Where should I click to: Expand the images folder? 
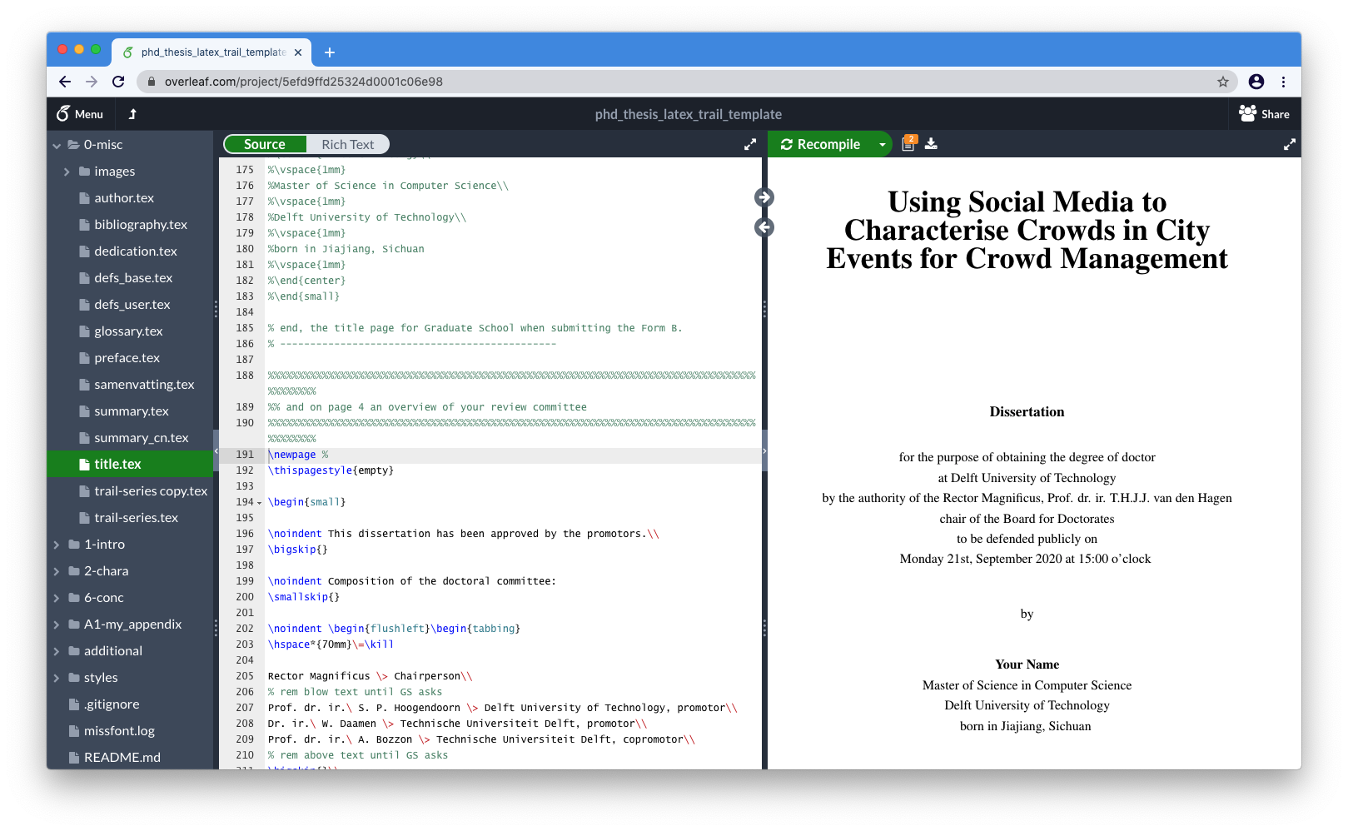[67, 172]
